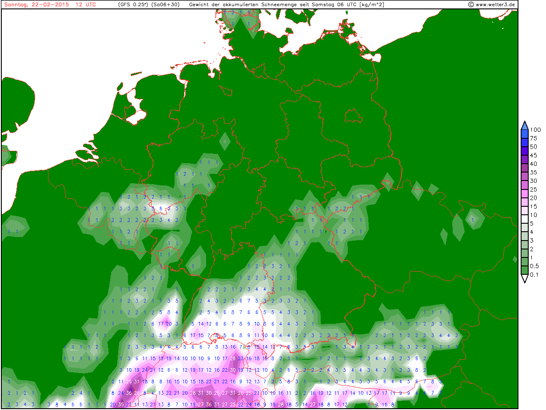Click the (Sa06+30) forecast run label
This screenshot has height=410, width=546.
[x=165, y=4]
